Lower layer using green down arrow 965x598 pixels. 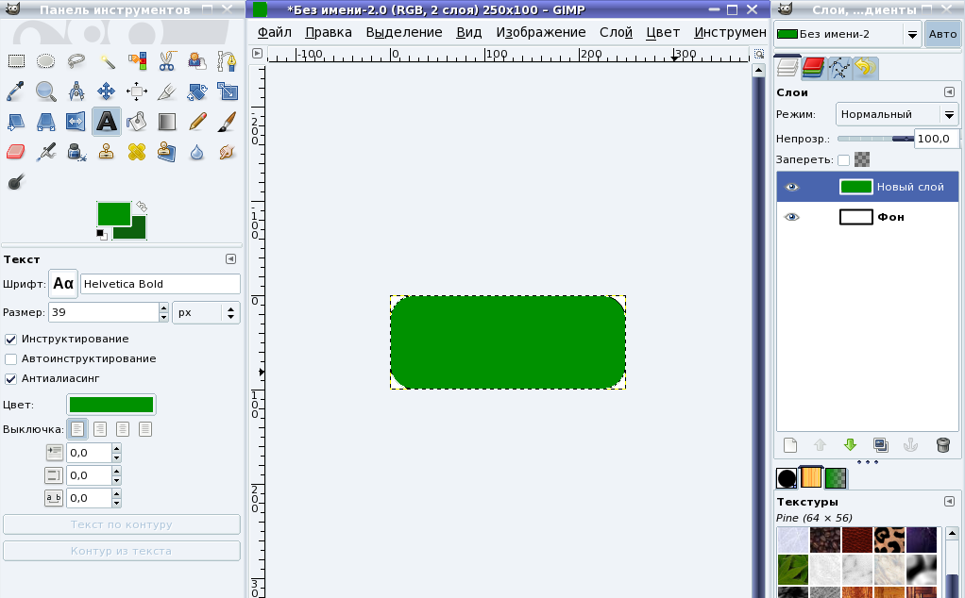click(850, 445)
